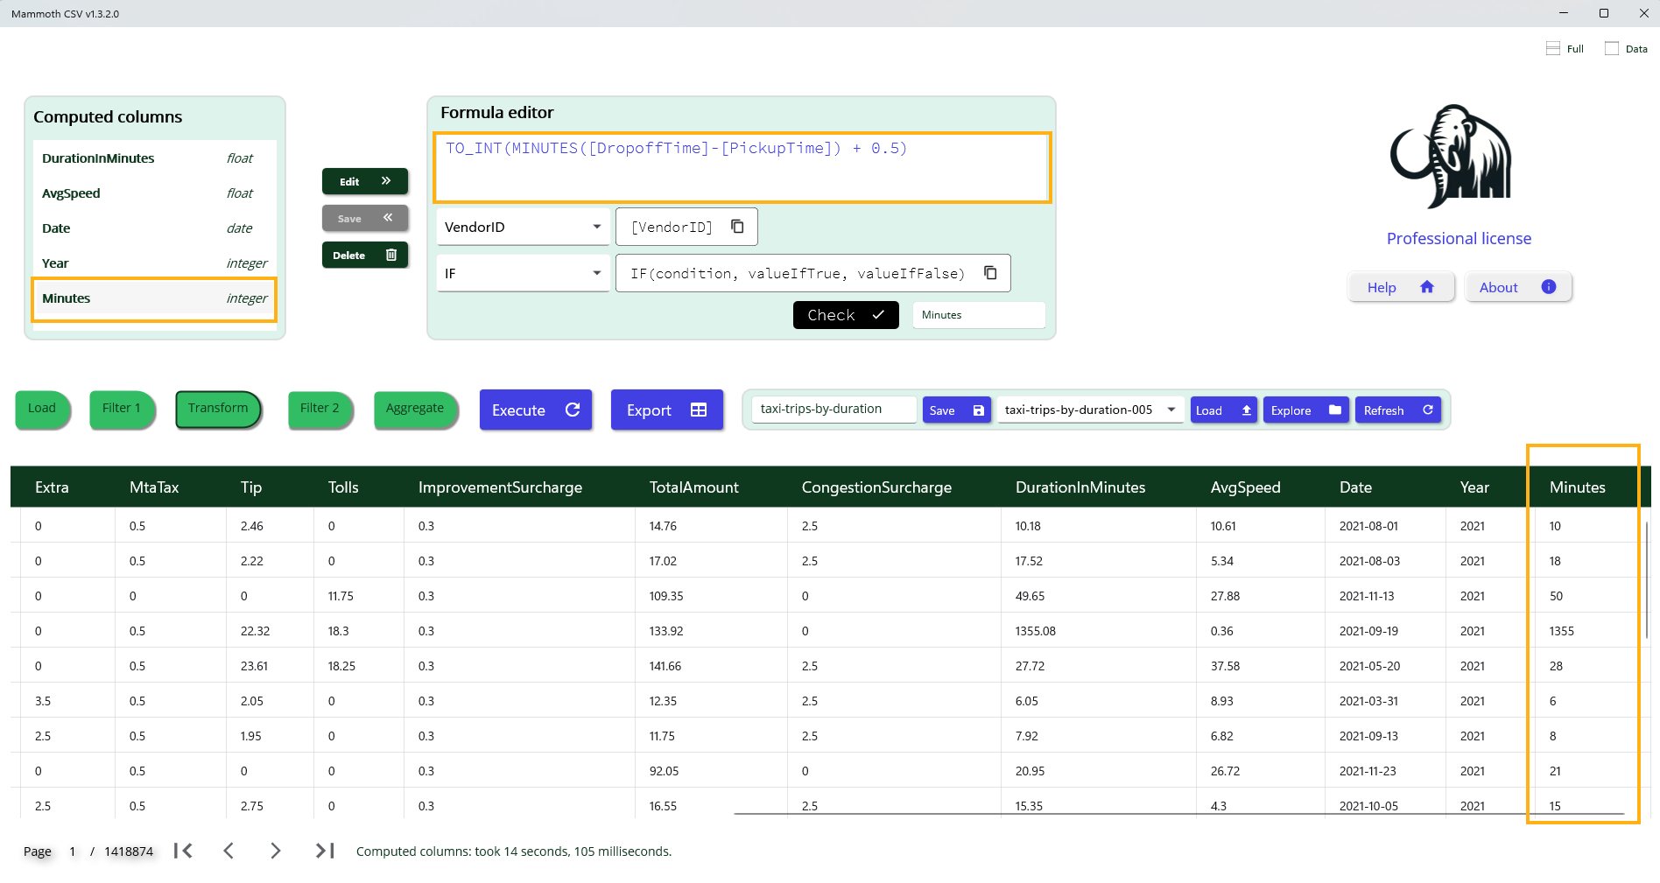Toggle the Data view checkbox
The image size is (1660, 883).
pyautogui.click(x=1612, y=49)
